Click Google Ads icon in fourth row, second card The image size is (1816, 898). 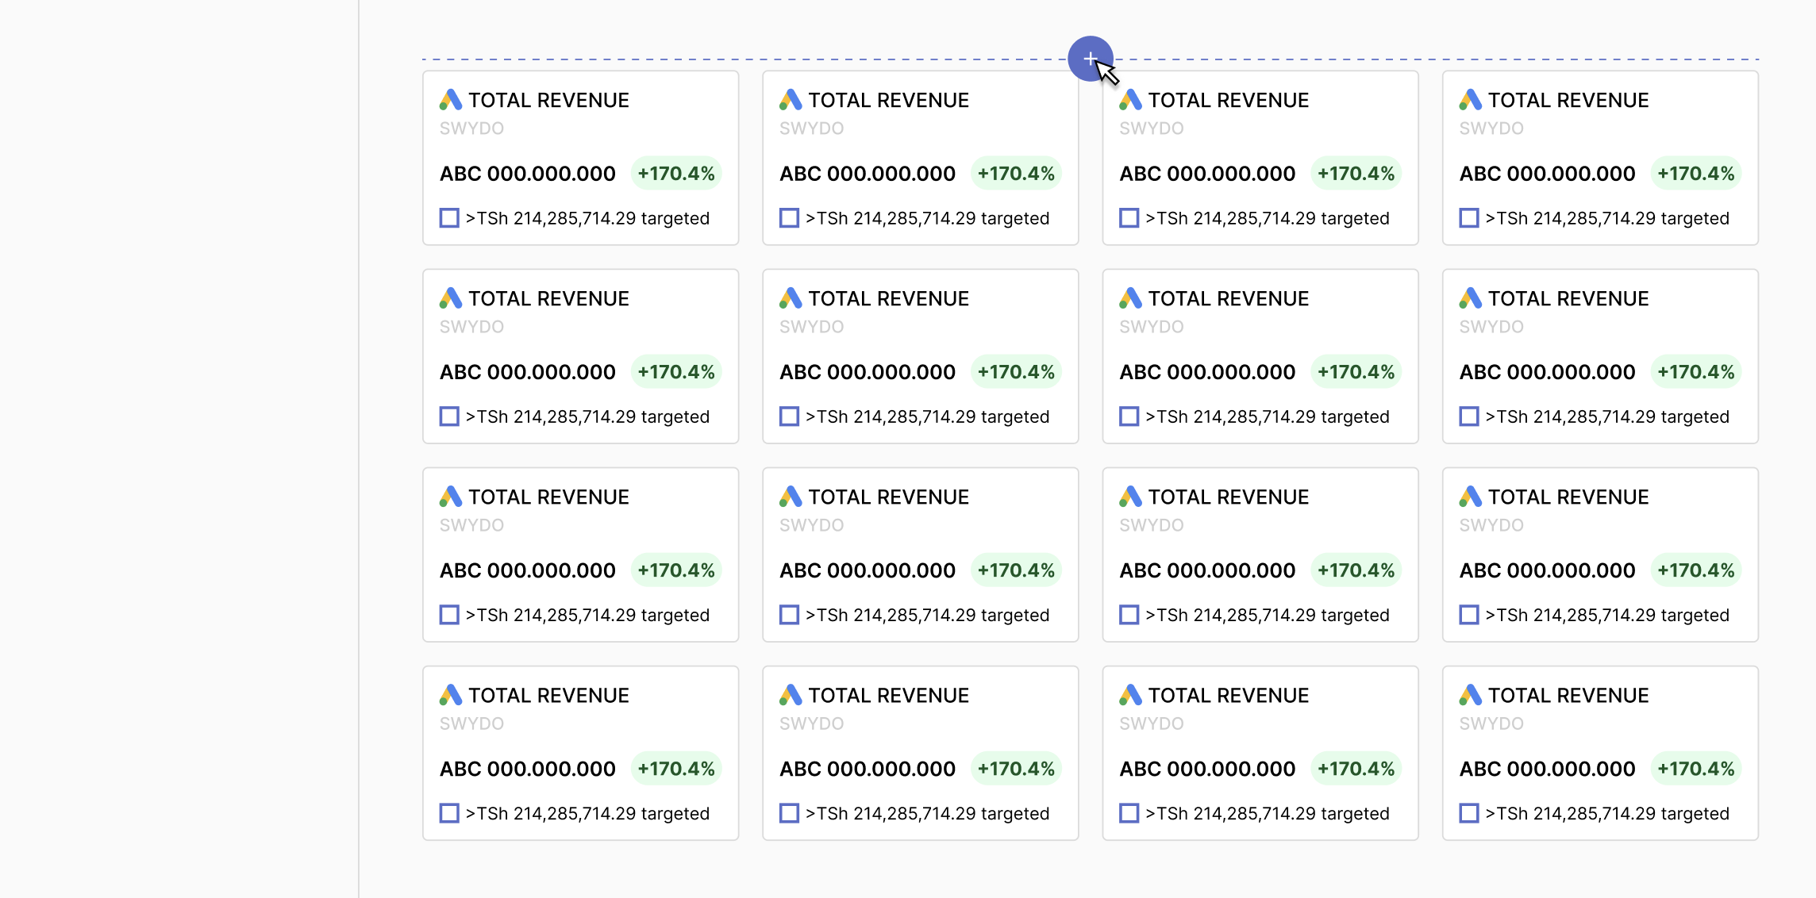point(791,695)
